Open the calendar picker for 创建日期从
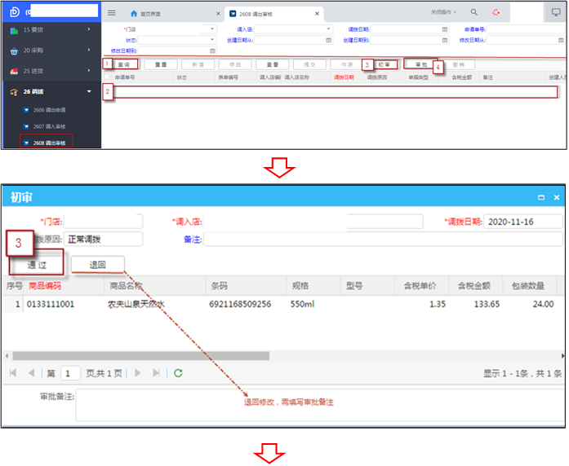The height and width of the screenshot is (466, 569). (328, 40)
